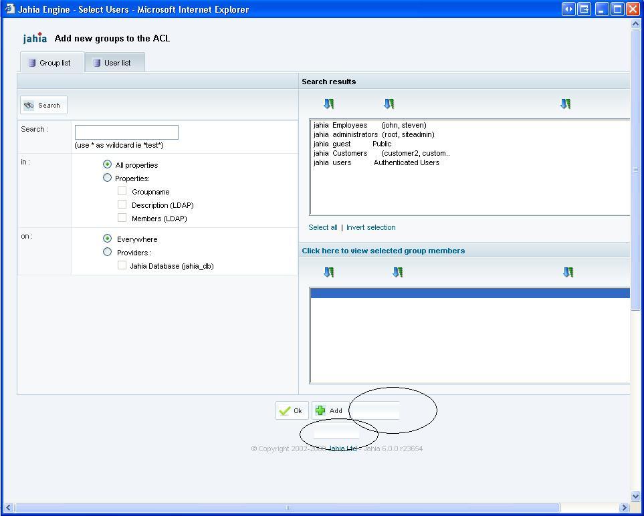Switch to the User list tab
Screen dimensions: 644x516
[x=114, y=63]
